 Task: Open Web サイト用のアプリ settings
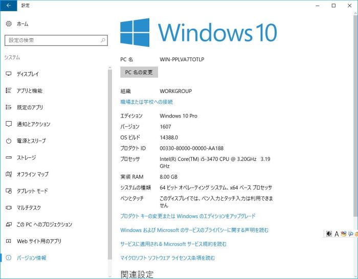(39, 241)
